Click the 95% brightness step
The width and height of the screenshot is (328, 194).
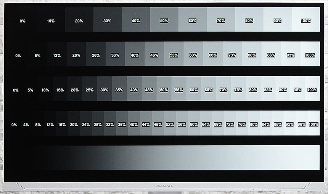[x=297, y=90]
